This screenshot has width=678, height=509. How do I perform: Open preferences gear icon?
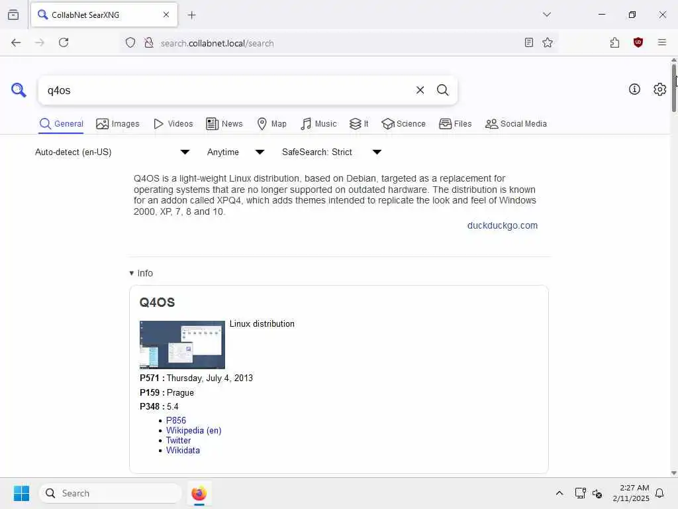(x=659, y=89)
